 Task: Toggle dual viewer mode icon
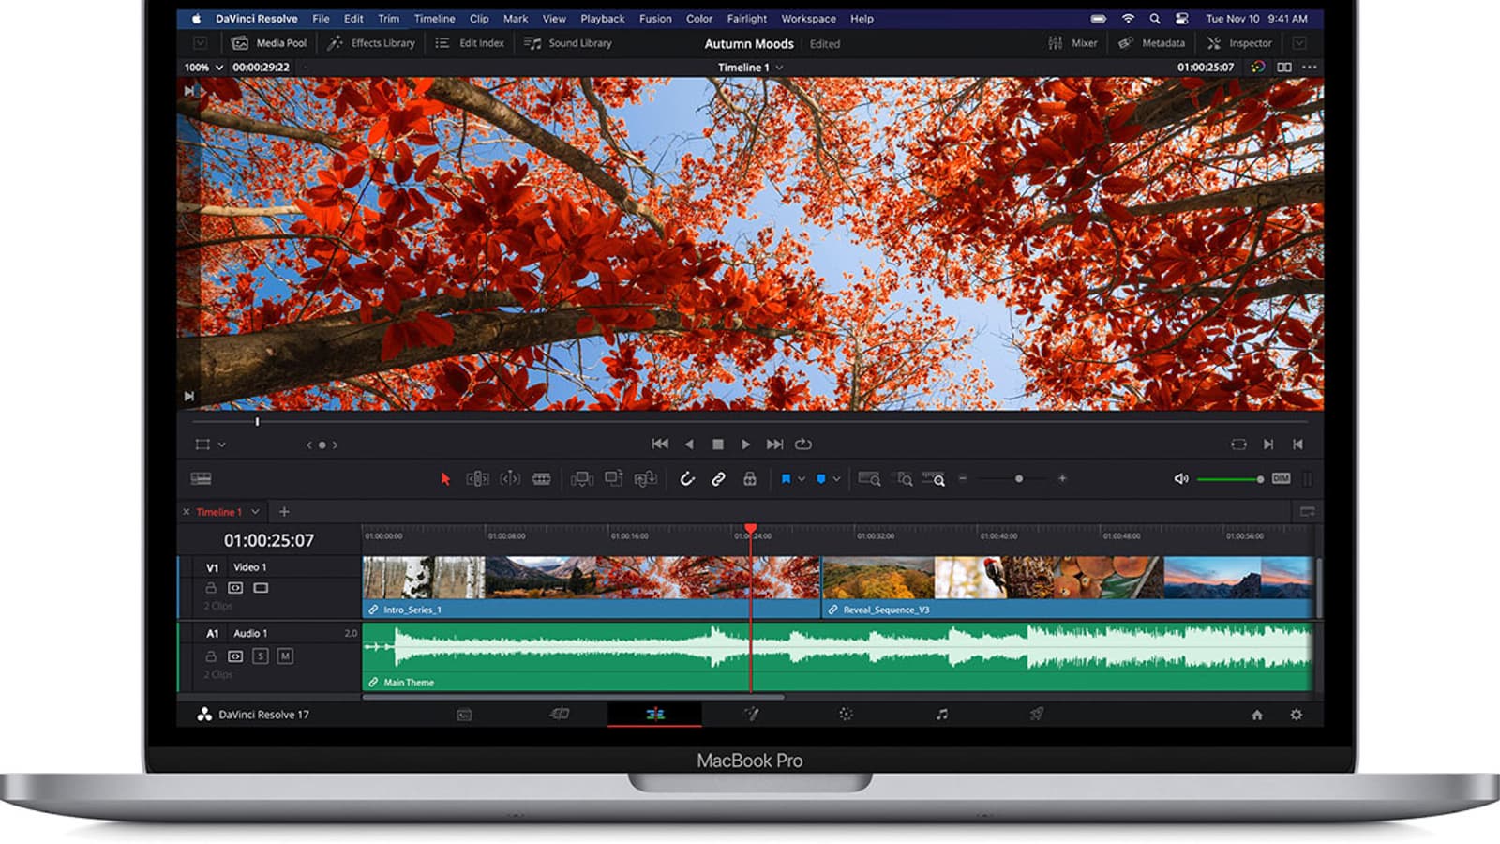[x=1284, y=68]
